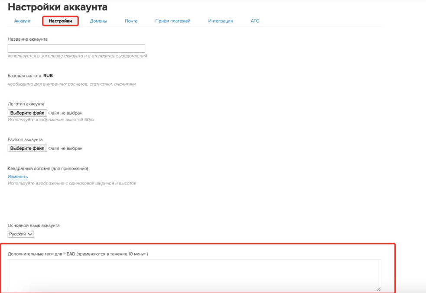426x293 pixels.
Task: Click the Настройки аккаунта heading
Action: [58, 7]
